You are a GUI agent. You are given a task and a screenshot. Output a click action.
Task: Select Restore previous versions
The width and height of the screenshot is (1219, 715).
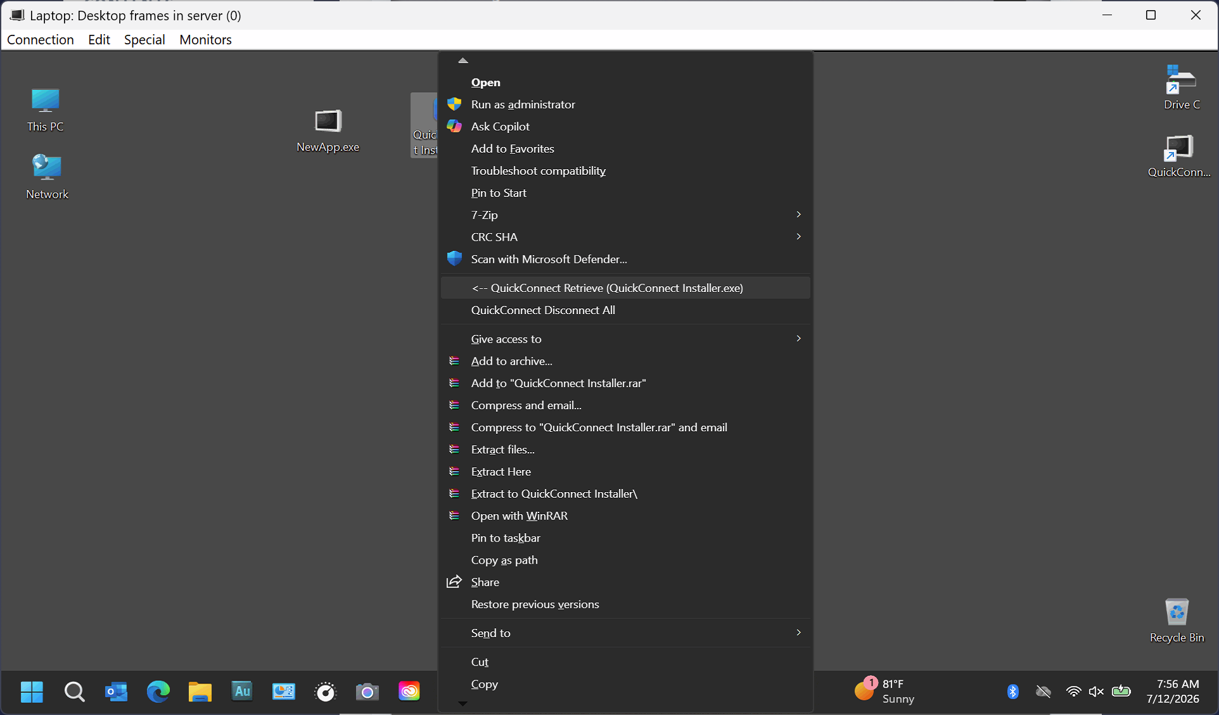point(625,605)
